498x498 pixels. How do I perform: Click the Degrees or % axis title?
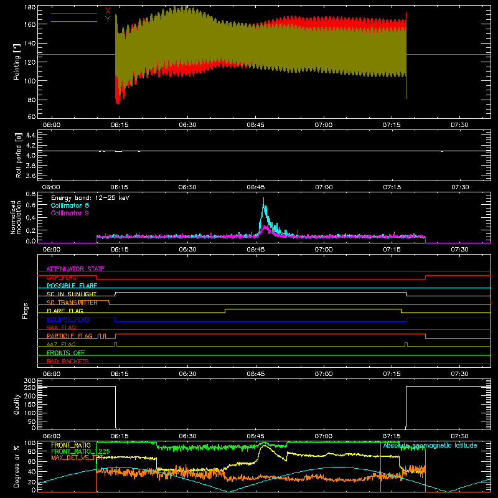[x=17, y=467]
